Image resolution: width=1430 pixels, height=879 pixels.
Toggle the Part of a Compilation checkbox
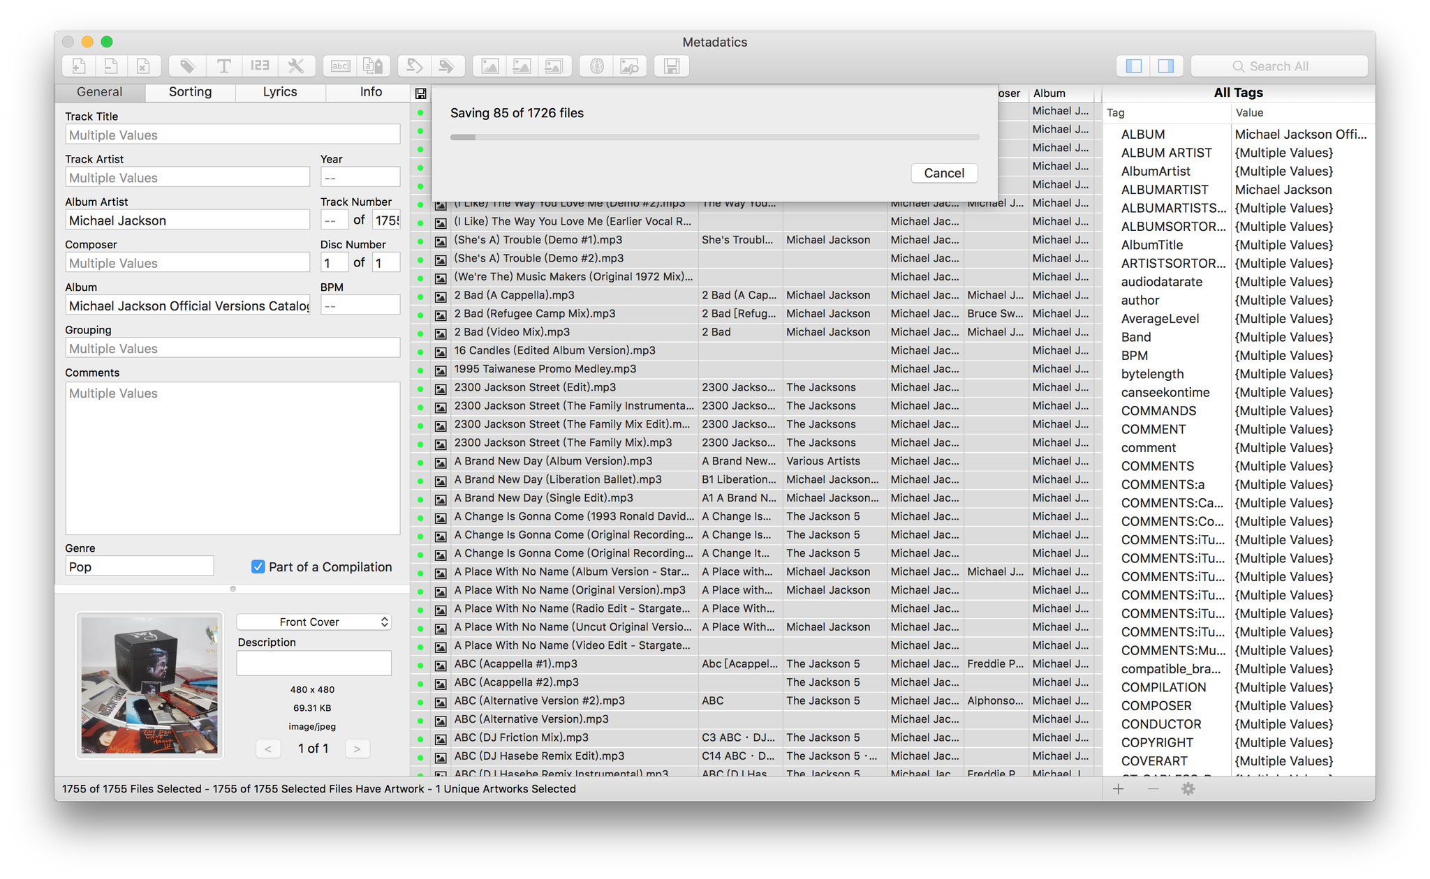[258, 567]
